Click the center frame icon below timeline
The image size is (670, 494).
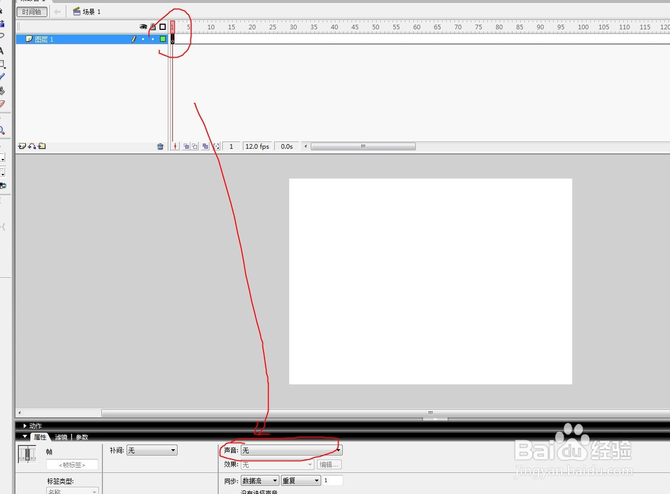pyautogui.click(x=175, y=147)
